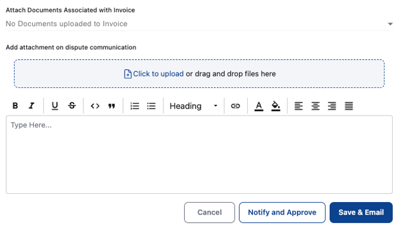Open the Heading style dropdown
398x230 pixels.
tap(194, 106)
